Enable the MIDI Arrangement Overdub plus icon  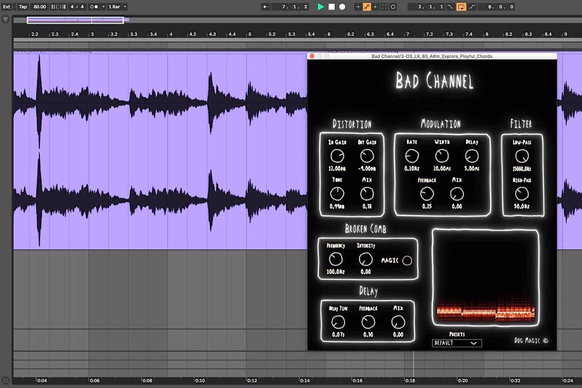coord(358,7)
